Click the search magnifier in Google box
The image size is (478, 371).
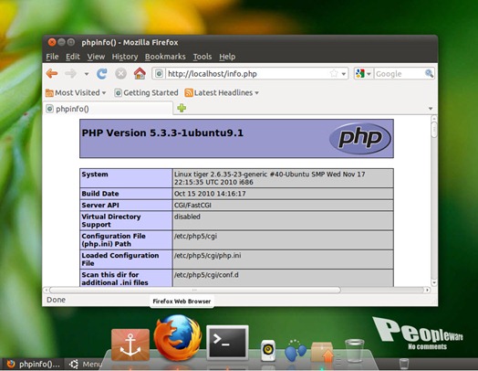tap(429, 73)
